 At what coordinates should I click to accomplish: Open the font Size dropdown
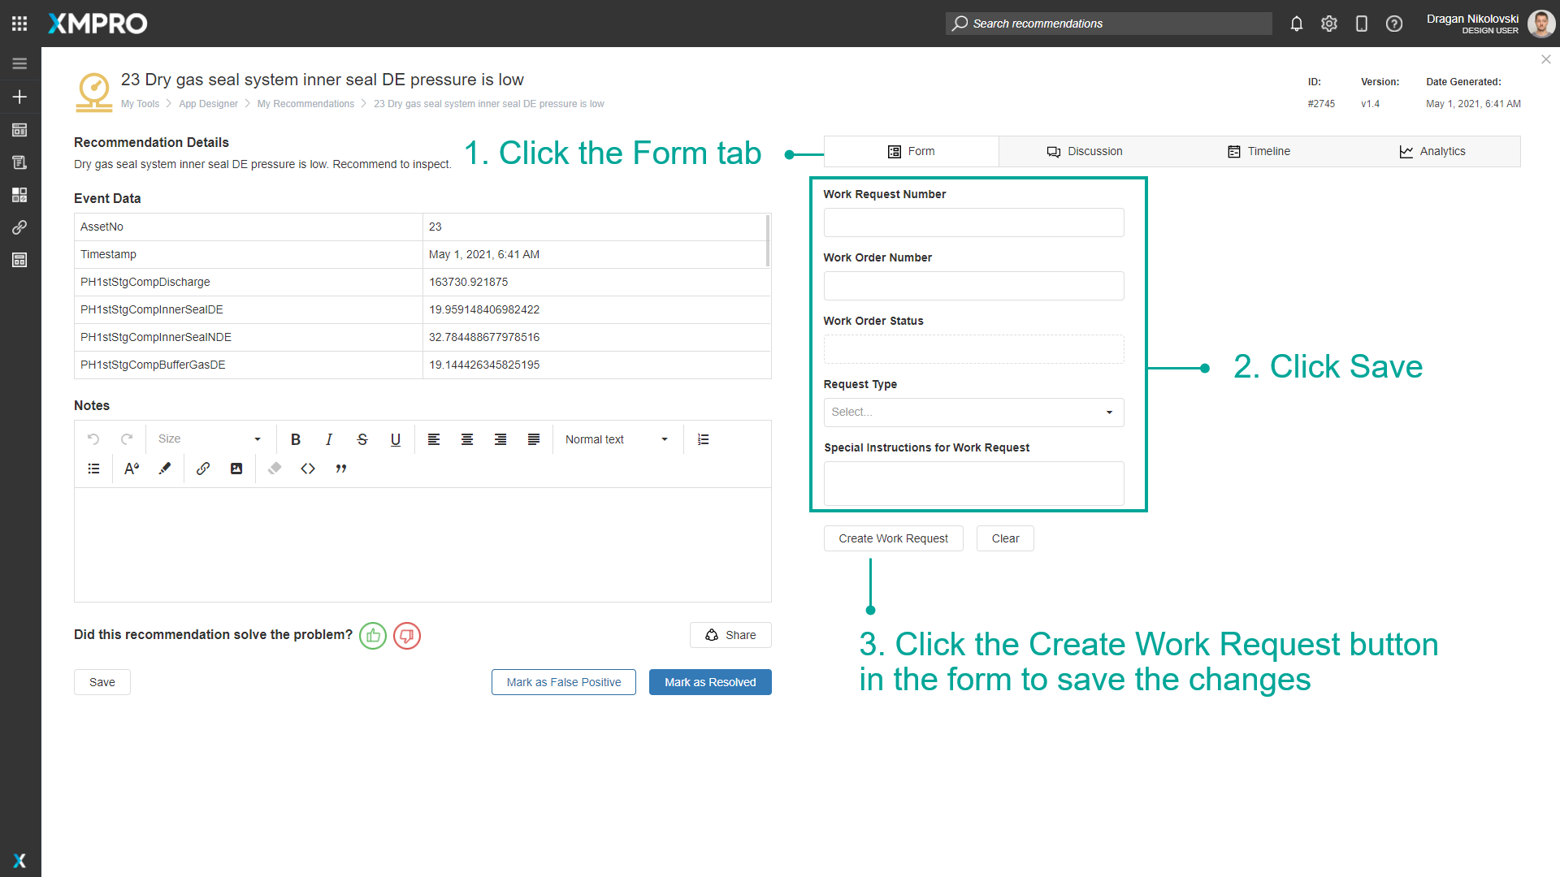[210, 439]
